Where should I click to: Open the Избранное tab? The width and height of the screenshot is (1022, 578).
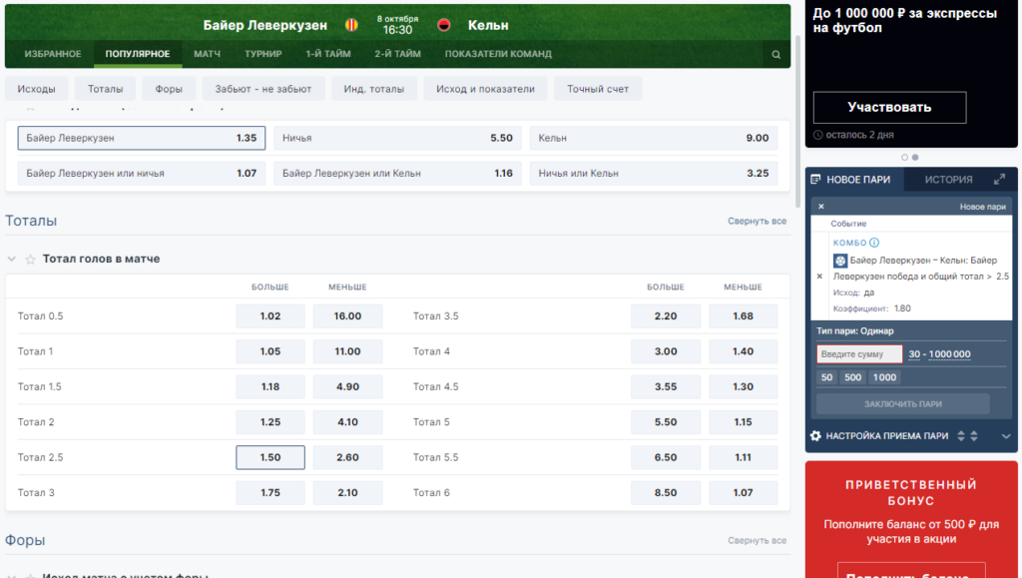[53, 54]
